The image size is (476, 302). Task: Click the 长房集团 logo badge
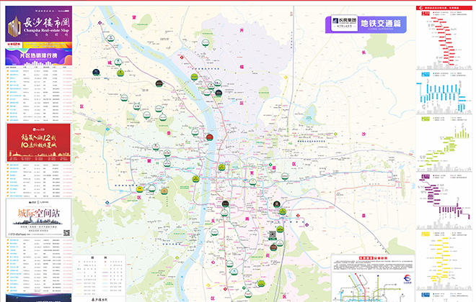pyautogui.click(x=344, y=23)
